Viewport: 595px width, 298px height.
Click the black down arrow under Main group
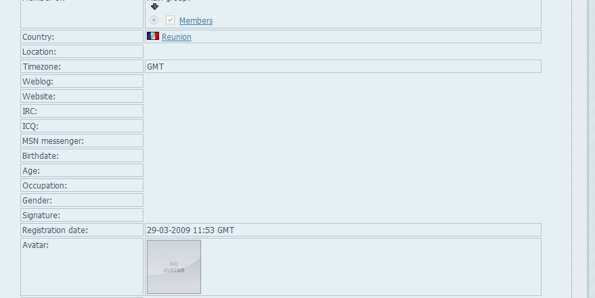[x=154, y=7]
